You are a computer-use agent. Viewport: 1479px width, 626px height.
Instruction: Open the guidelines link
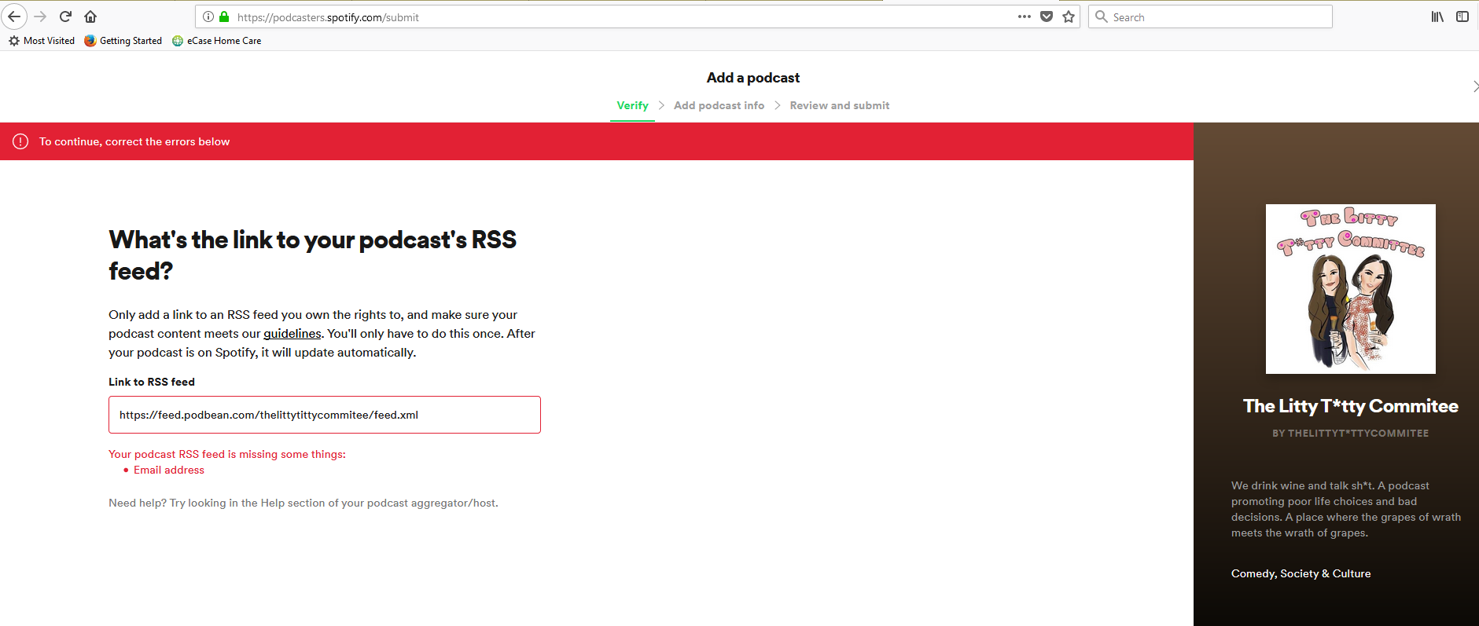coord(292,334)
